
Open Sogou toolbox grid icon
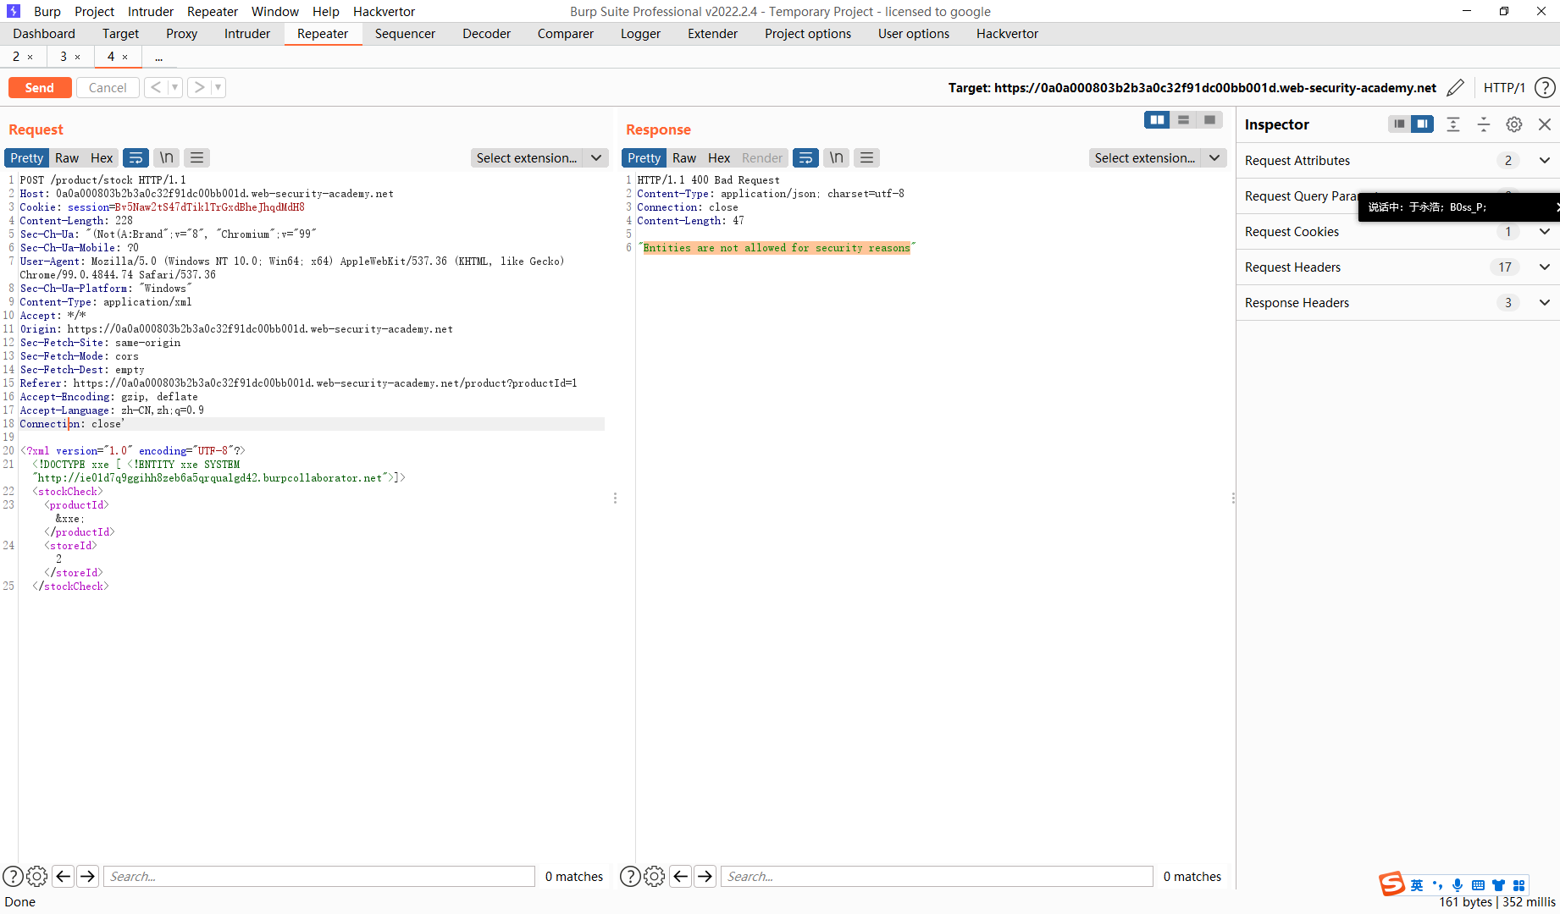(1519, 885)
